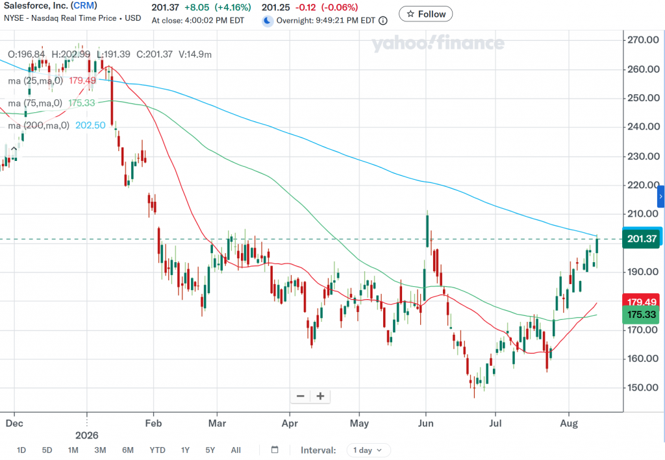665x460 pixels.
Task: Click the green 175.33 axis price tag
Action: pos(641,315)
